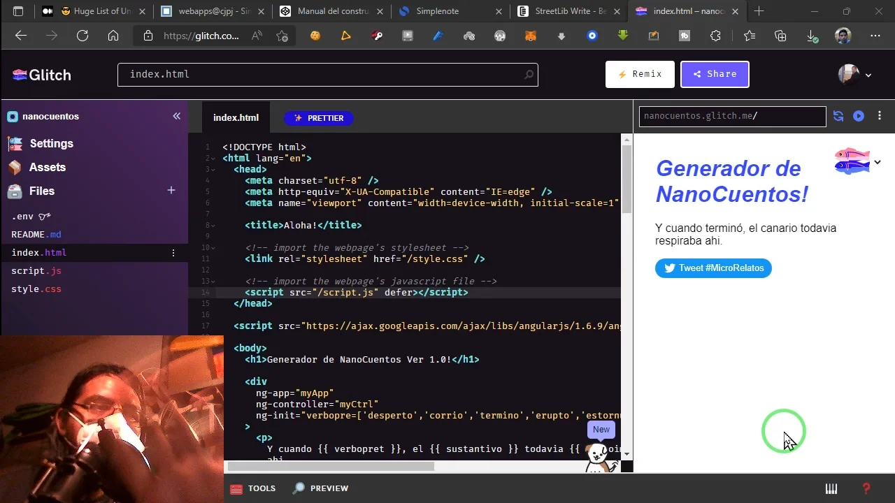Image resolution: width=895 pixels, height=503 pixels.
Task: Open the Tools panel in the bottom bar
Action: [252, 488]
